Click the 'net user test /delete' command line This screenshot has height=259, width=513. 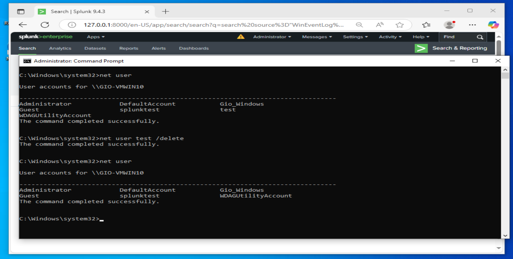pyautogui.click(x=101, y=138)
